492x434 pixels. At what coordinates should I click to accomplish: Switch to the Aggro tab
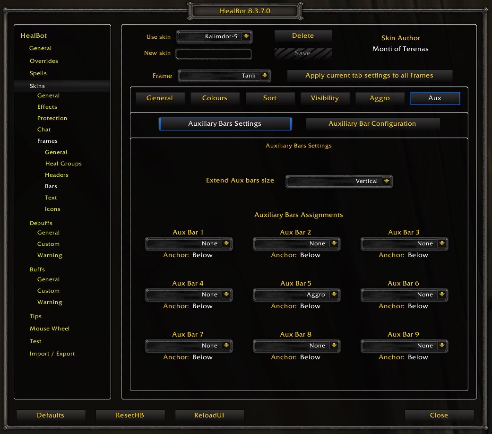380,98
